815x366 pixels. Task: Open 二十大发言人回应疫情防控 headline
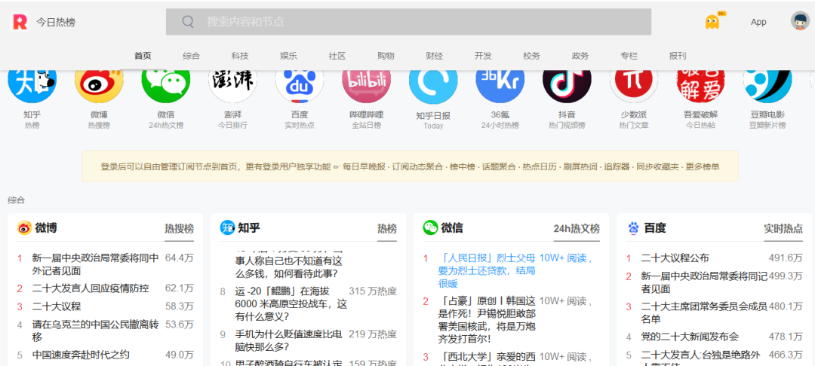point(91,288)
